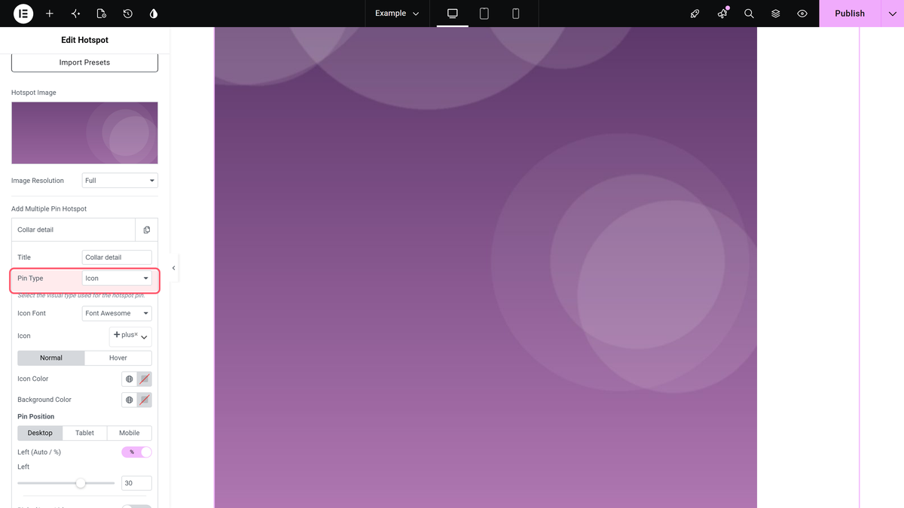The height and width of the screenshot is (508, 904).
Task: Preview changes with the eye icon
Action: click(x=802, y=14)
